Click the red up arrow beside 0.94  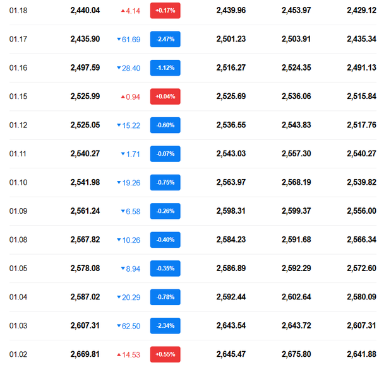(123, 96)
